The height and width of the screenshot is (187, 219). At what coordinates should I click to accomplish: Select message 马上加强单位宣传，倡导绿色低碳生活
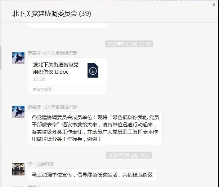click(x=92, y=175)
